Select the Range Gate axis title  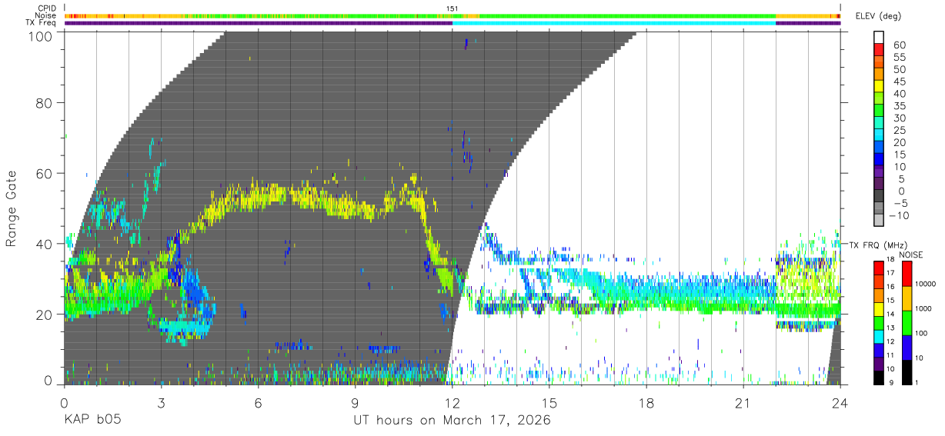click(12, 208)
